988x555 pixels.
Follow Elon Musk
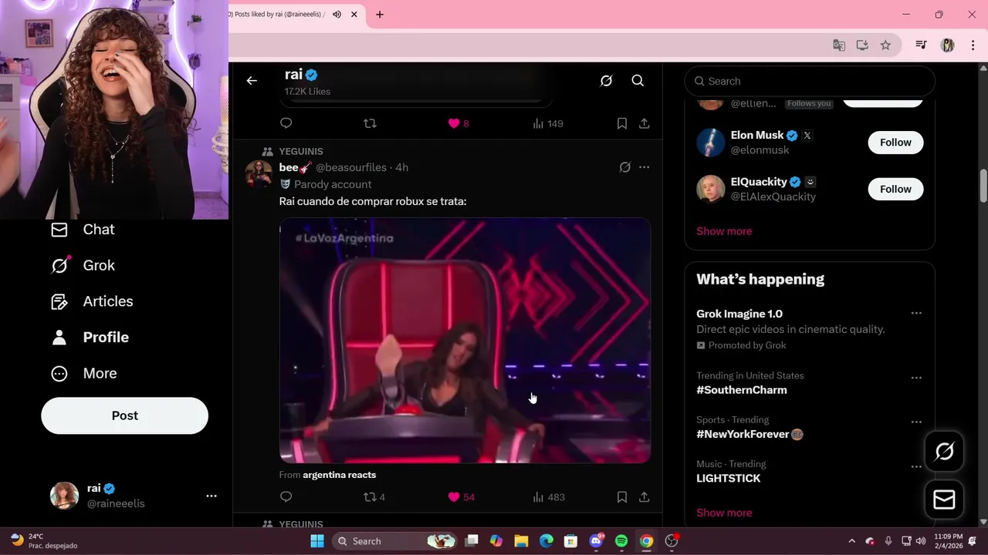tap(895, 142)
